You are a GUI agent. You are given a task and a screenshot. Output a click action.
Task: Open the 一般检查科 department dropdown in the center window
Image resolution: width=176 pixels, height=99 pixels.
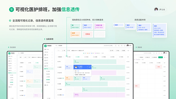tap(61, 57)
